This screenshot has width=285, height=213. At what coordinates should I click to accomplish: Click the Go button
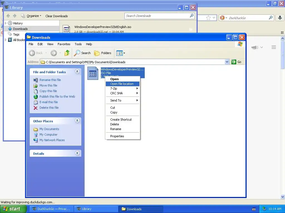tap(236, 62)
